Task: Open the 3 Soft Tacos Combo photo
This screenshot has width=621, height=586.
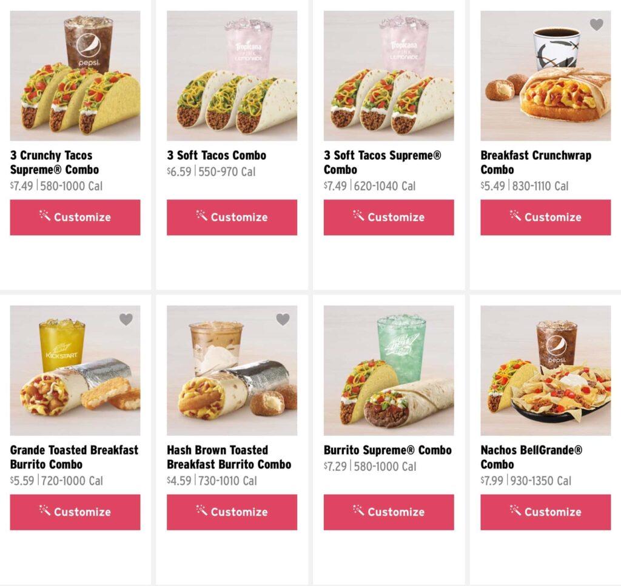Action: [232, 76]
